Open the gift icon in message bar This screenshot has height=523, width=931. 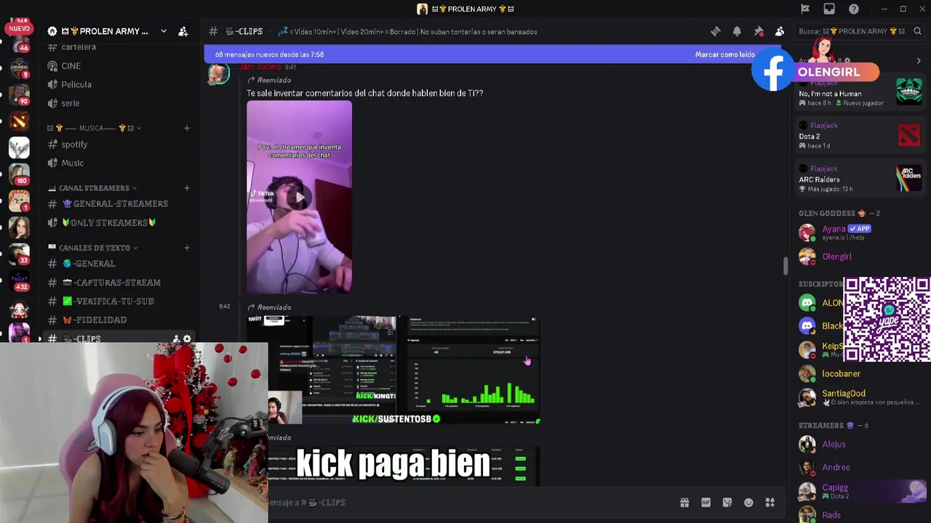[x=684, y=503]
